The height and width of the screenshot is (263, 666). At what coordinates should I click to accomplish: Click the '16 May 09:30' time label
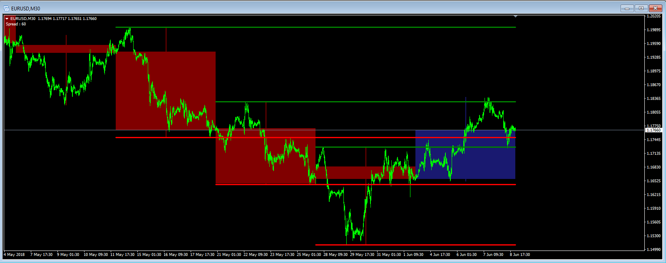coord(176,255)
